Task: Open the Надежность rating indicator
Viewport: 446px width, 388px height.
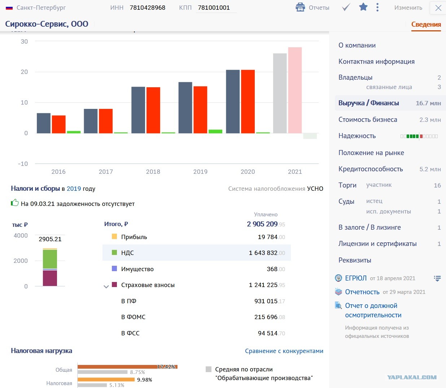Action: (419, 136)
